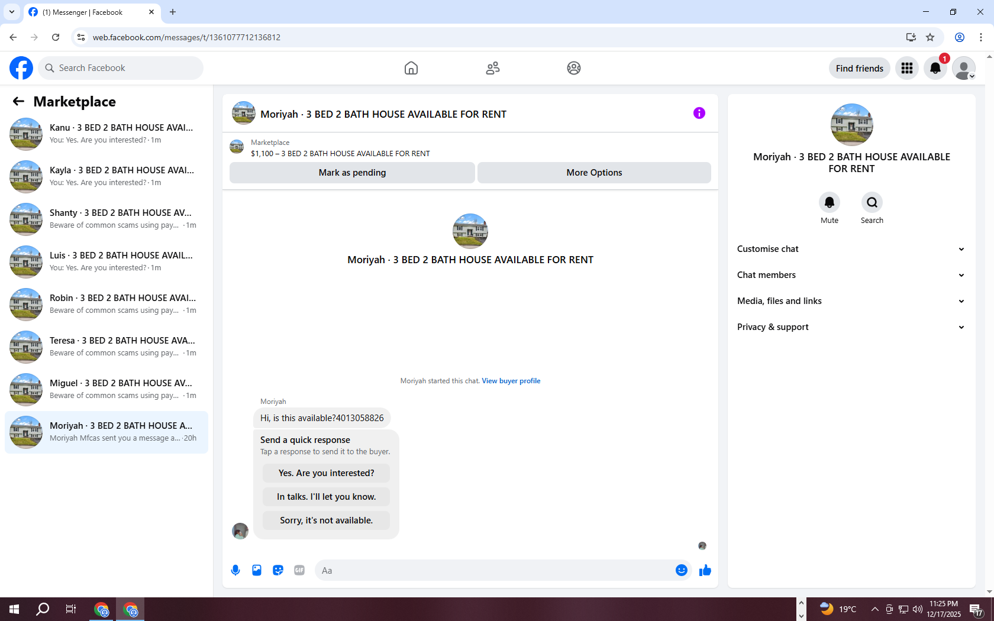Install app icon in address bar
The height and width of the screenshot is (621, 994).
point(911,37)
